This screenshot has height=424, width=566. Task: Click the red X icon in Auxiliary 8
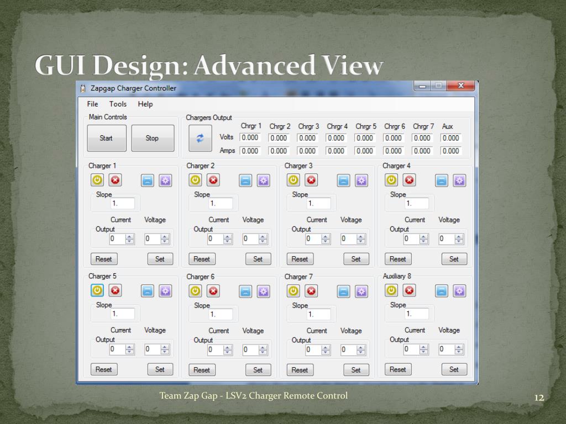[410, 290]
